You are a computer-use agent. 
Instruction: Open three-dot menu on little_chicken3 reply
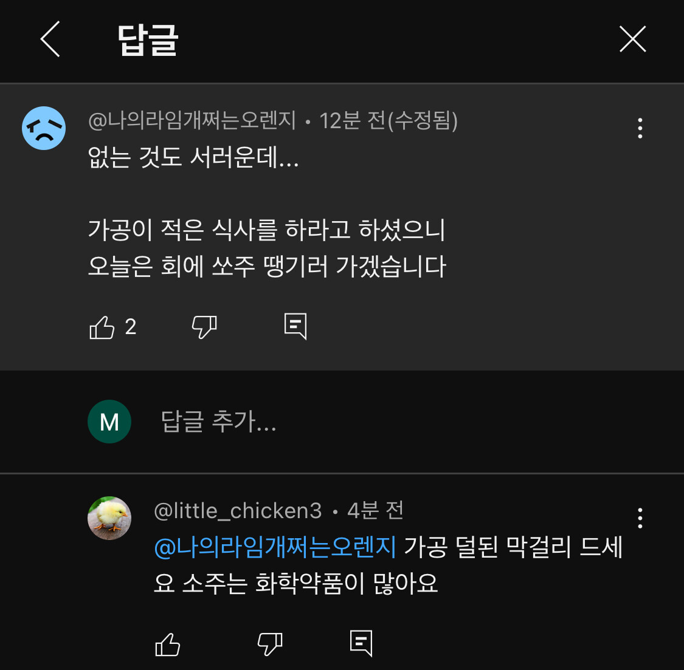(640, 518)
